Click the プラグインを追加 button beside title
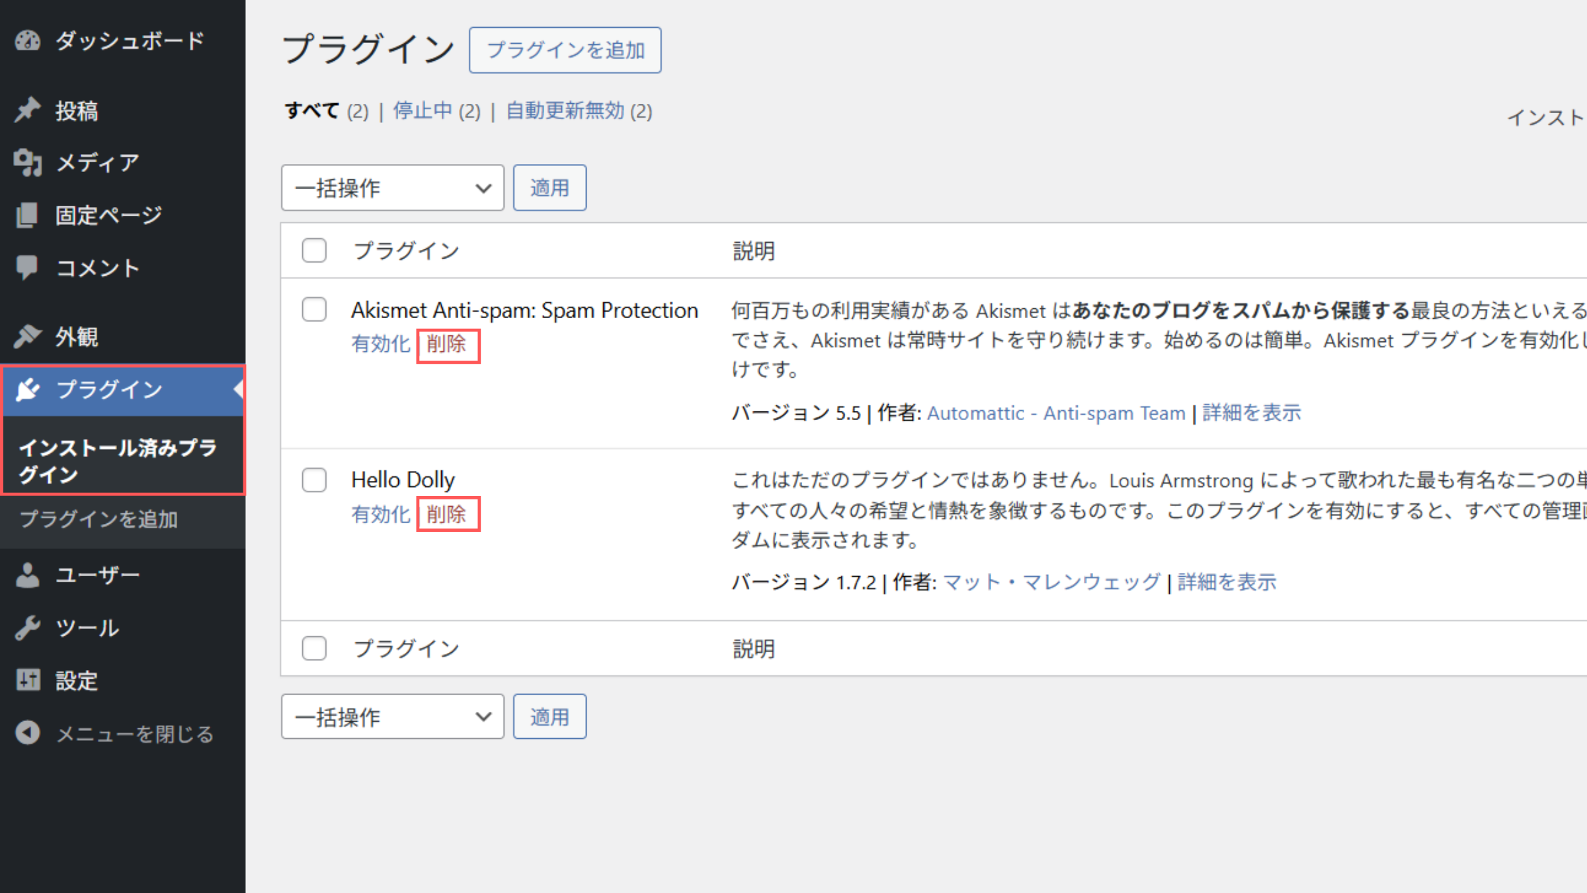This screenshot has height=893, width=1587. pyautogui.click(x=565, y=50)
